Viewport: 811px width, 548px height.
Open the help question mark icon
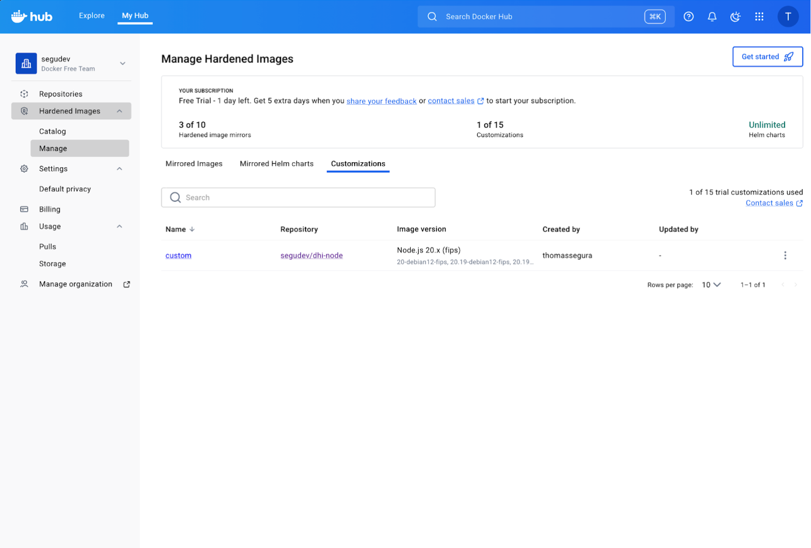click(x=689, y=17)
